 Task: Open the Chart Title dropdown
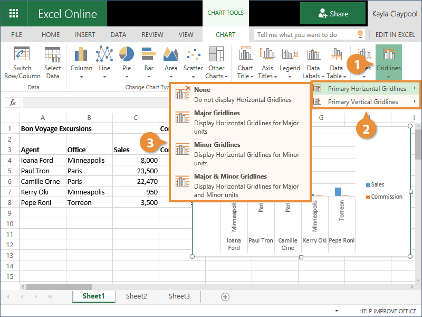(245, 62)
